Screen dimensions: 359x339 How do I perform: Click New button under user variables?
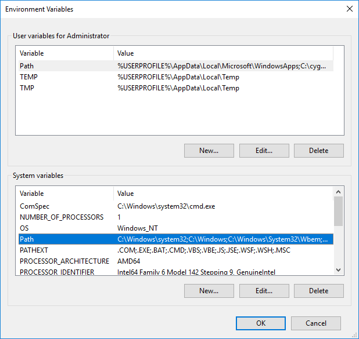[x=209, y=151]
